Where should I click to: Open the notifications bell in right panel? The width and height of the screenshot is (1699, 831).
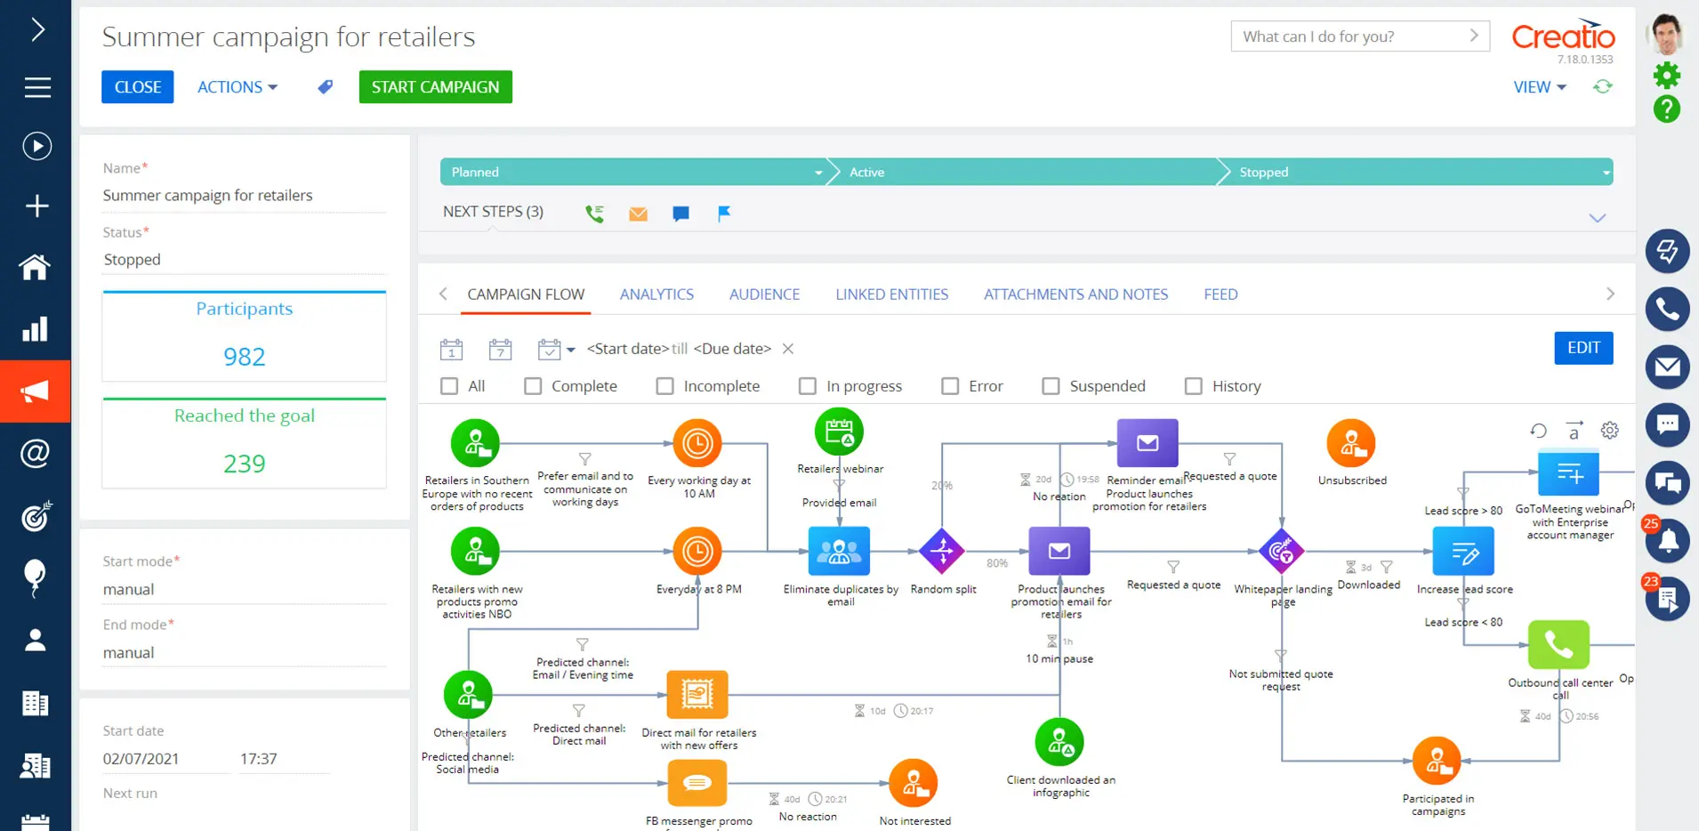point(1667,541)
